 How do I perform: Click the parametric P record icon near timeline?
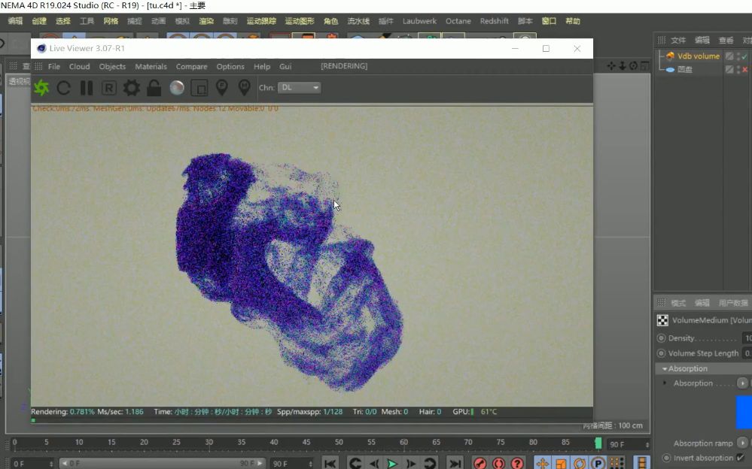[598, 463]
